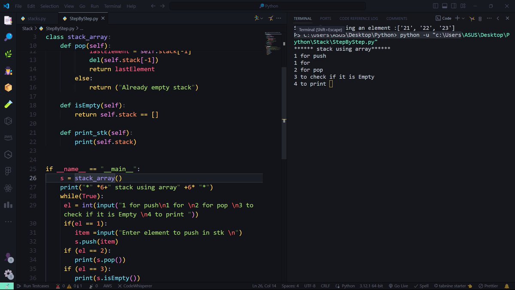Go forward with the right arrow

162,6
